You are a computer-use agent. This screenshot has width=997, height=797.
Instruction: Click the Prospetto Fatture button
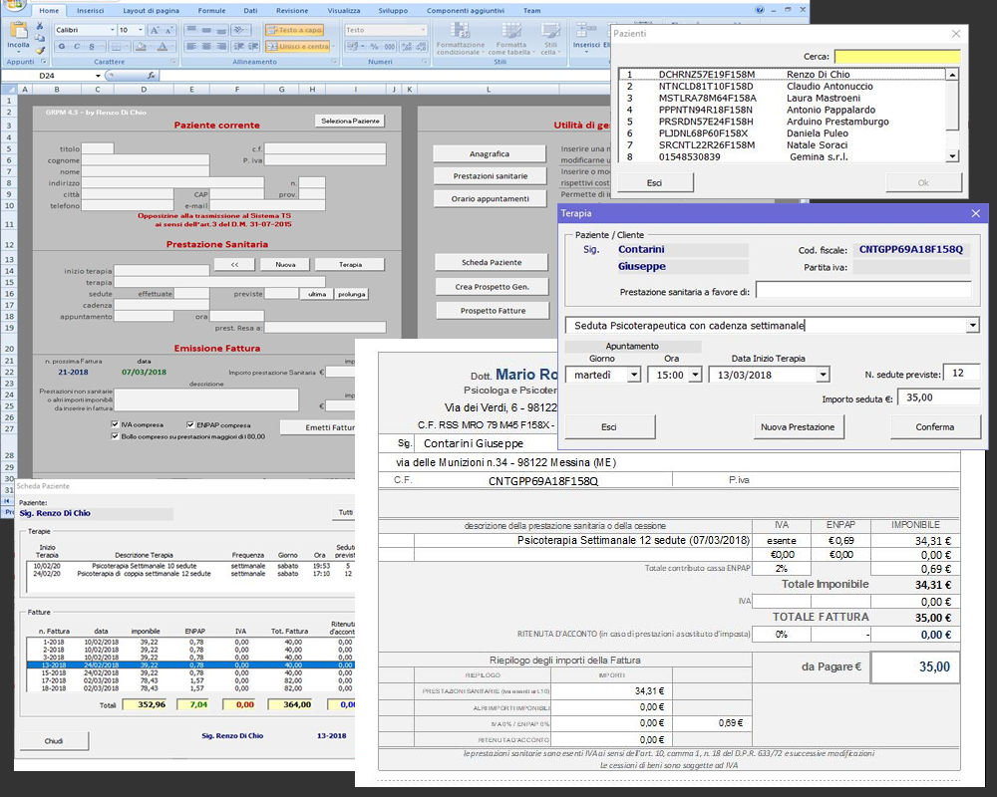pos(493,311)
